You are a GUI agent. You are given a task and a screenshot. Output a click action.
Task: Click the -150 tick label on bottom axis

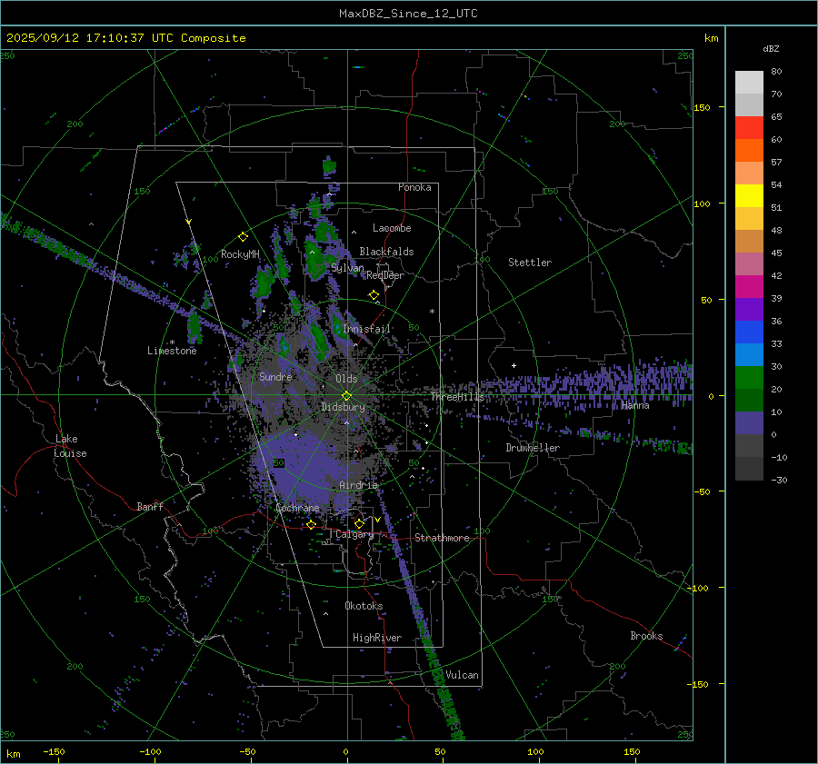[x=54, y=751]
